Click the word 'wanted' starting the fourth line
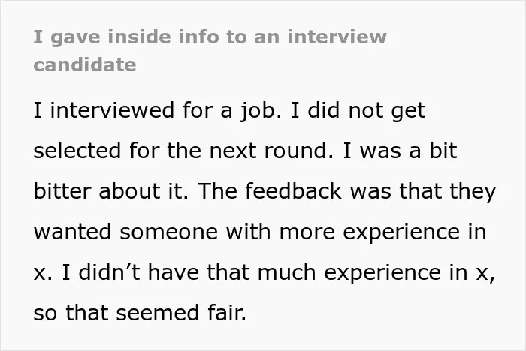 tap(72, 232)
